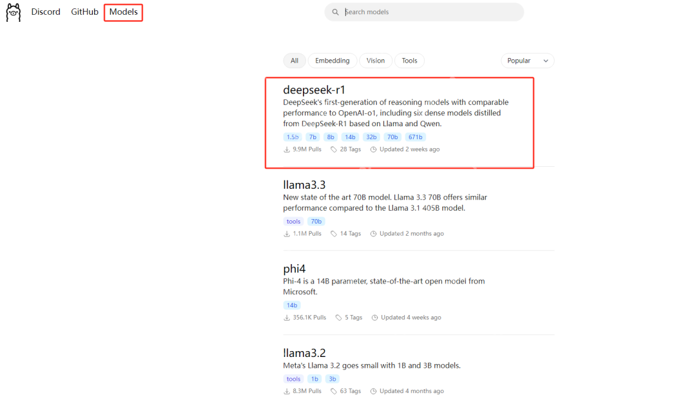This screenshot has height=402, width=696.
Task: Click the download icon beside 9.9M Pulls
Action: click(x=287, y=149)
